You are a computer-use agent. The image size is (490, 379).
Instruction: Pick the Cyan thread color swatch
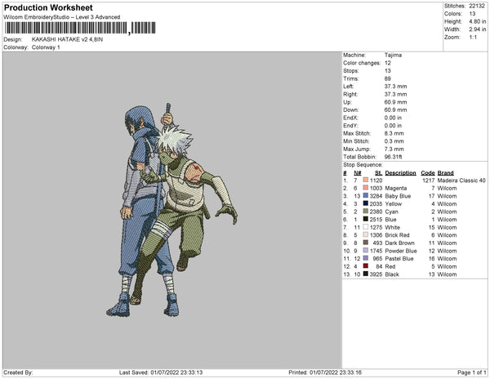click(367, 212)
